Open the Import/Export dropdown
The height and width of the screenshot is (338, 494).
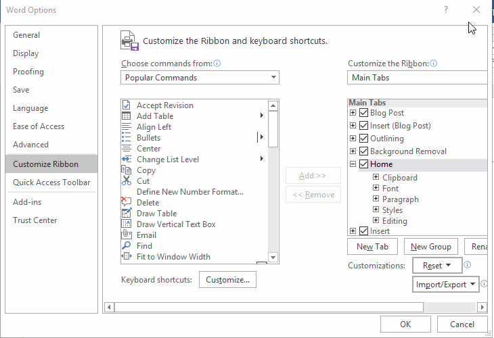coord(445,285)
